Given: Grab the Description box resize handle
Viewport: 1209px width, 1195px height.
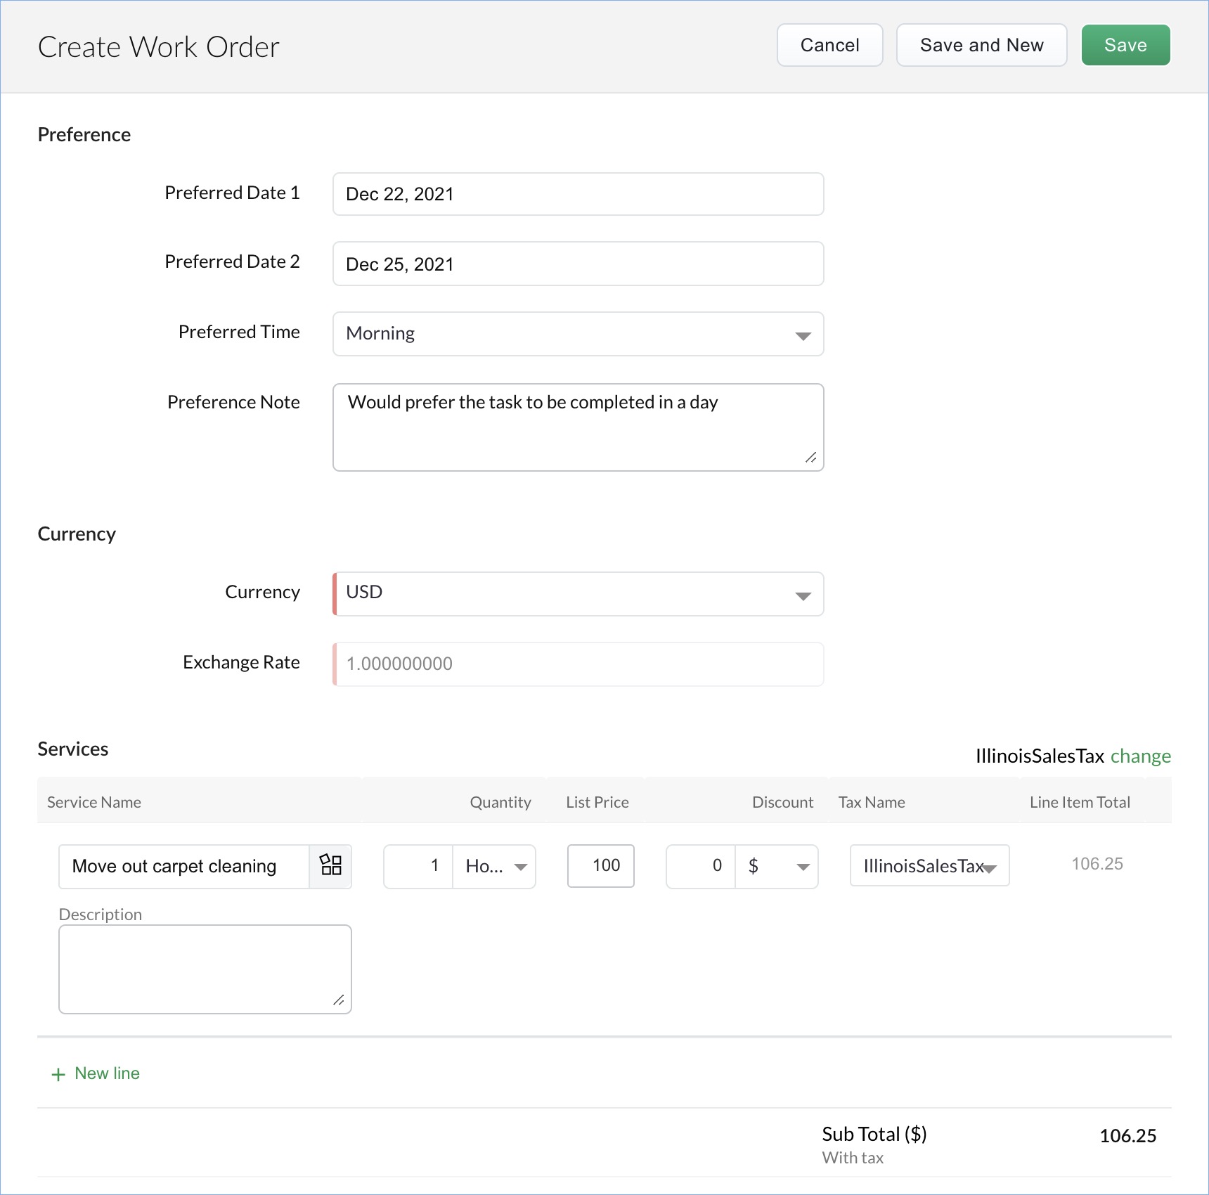Looking at the screenshot, I should click(338, 1000).
